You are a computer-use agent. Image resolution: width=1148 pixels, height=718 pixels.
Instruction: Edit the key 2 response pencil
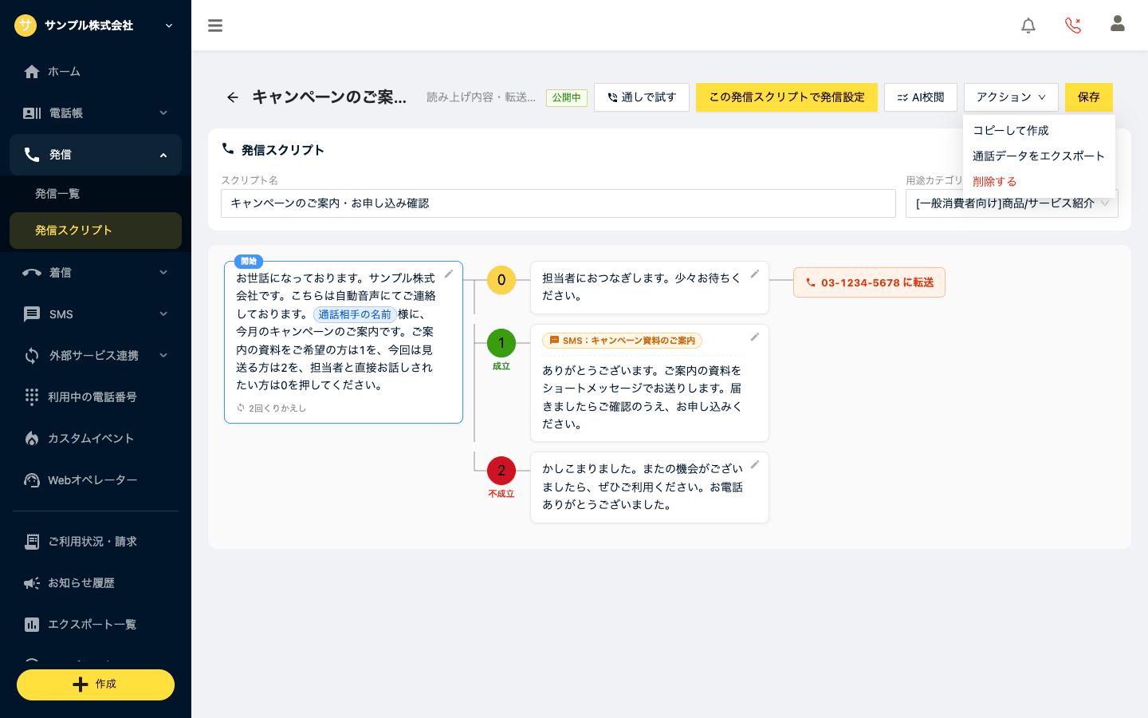pyautogui.click(x=755, y=464)
